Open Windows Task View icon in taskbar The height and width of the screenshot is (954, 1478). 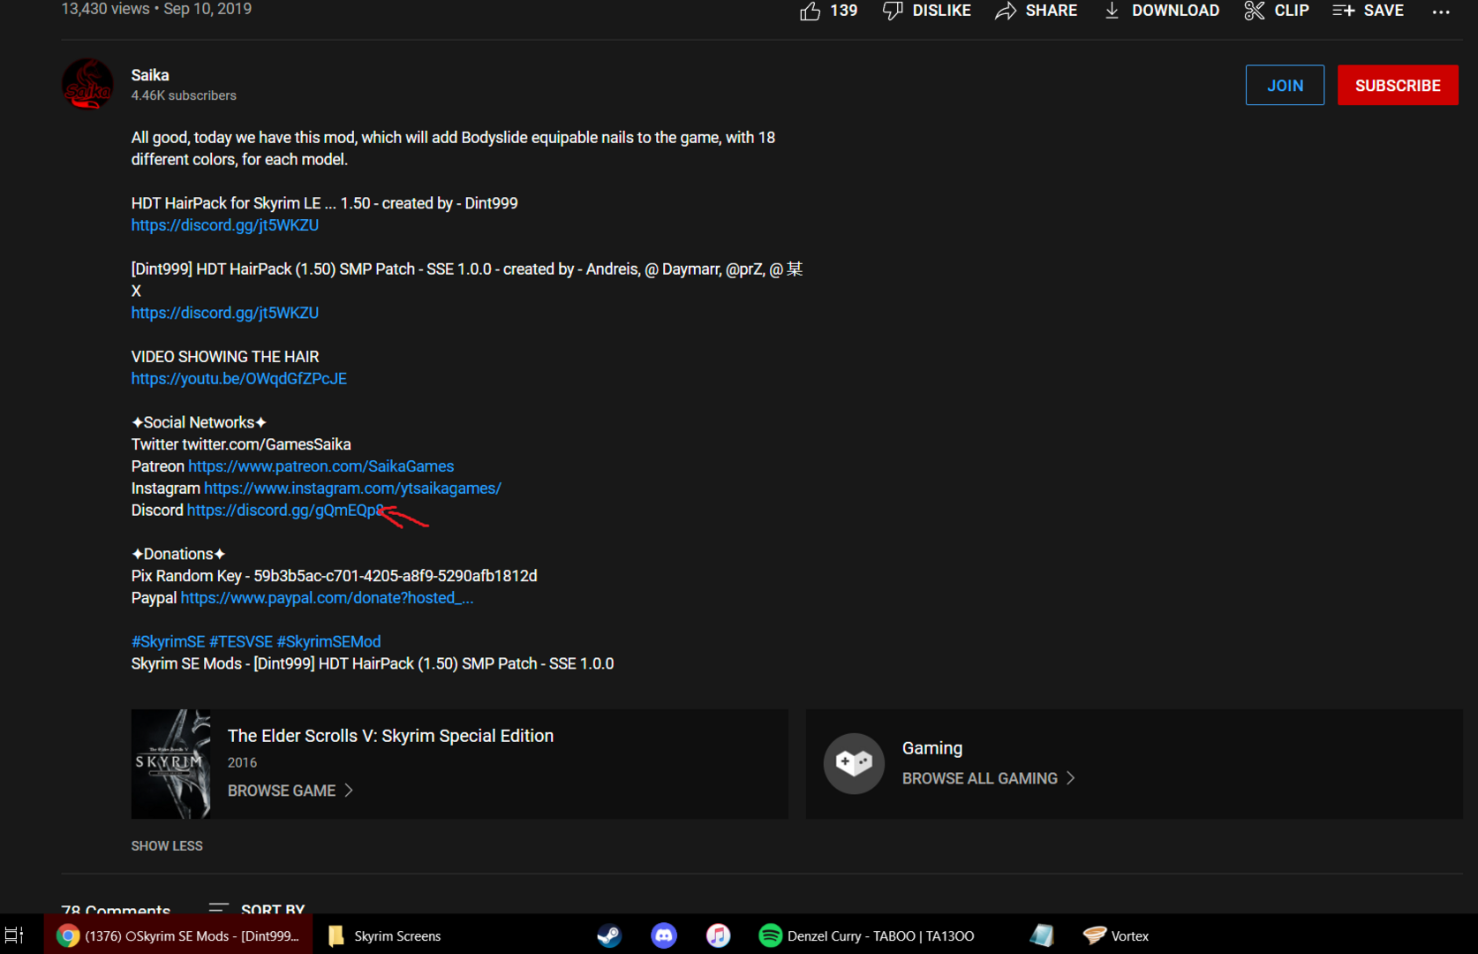(15, 935)
